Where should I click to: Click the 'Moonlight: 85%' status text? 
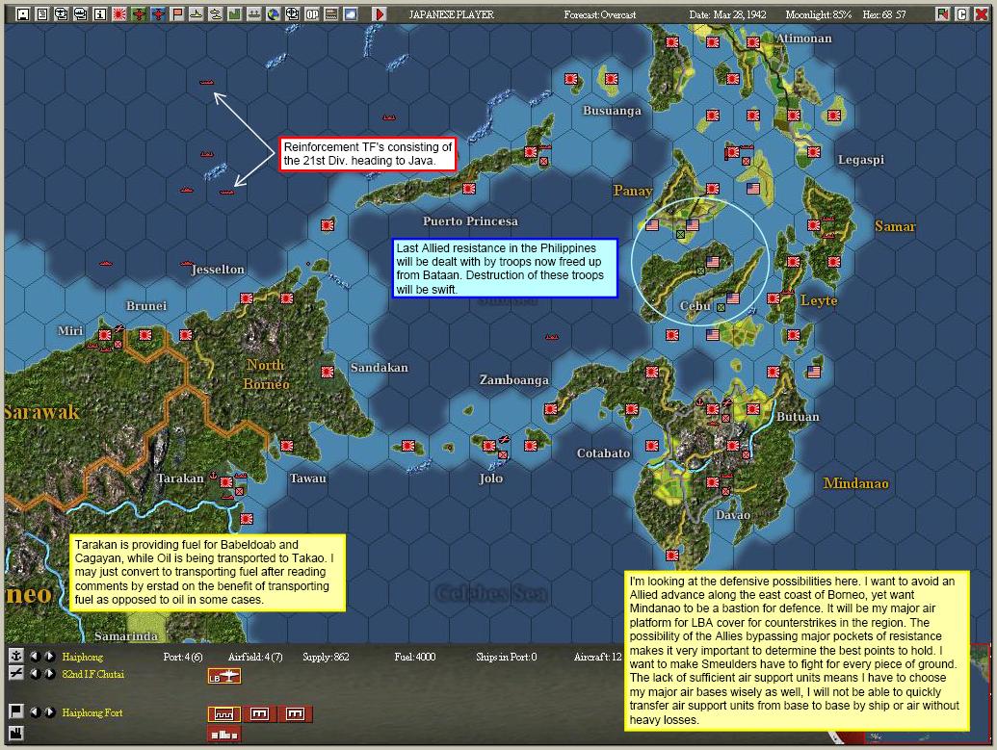click(819, 14)
